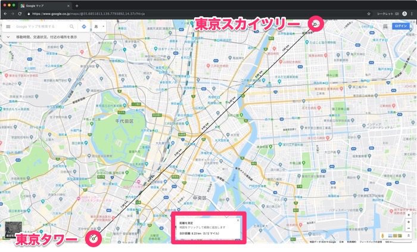Open the Google apps grid
The width and height of the screenshot is (417, 252).
pos(385,26)
